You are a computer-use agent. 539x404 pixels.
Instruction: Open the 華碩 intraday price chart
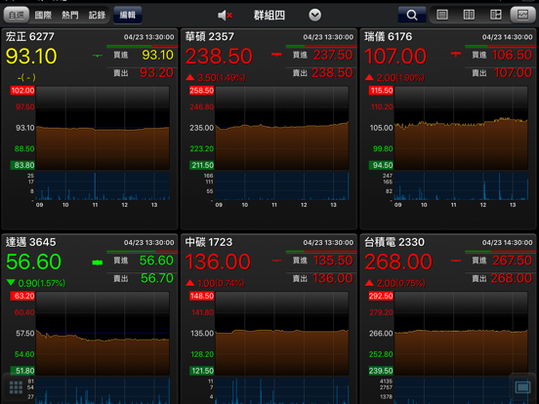pos(282,128)
